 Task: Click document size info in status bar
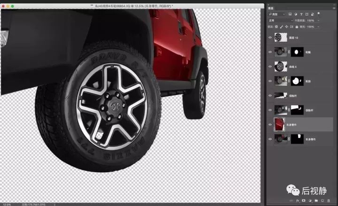pyautogui.click(x=33, y=205)
